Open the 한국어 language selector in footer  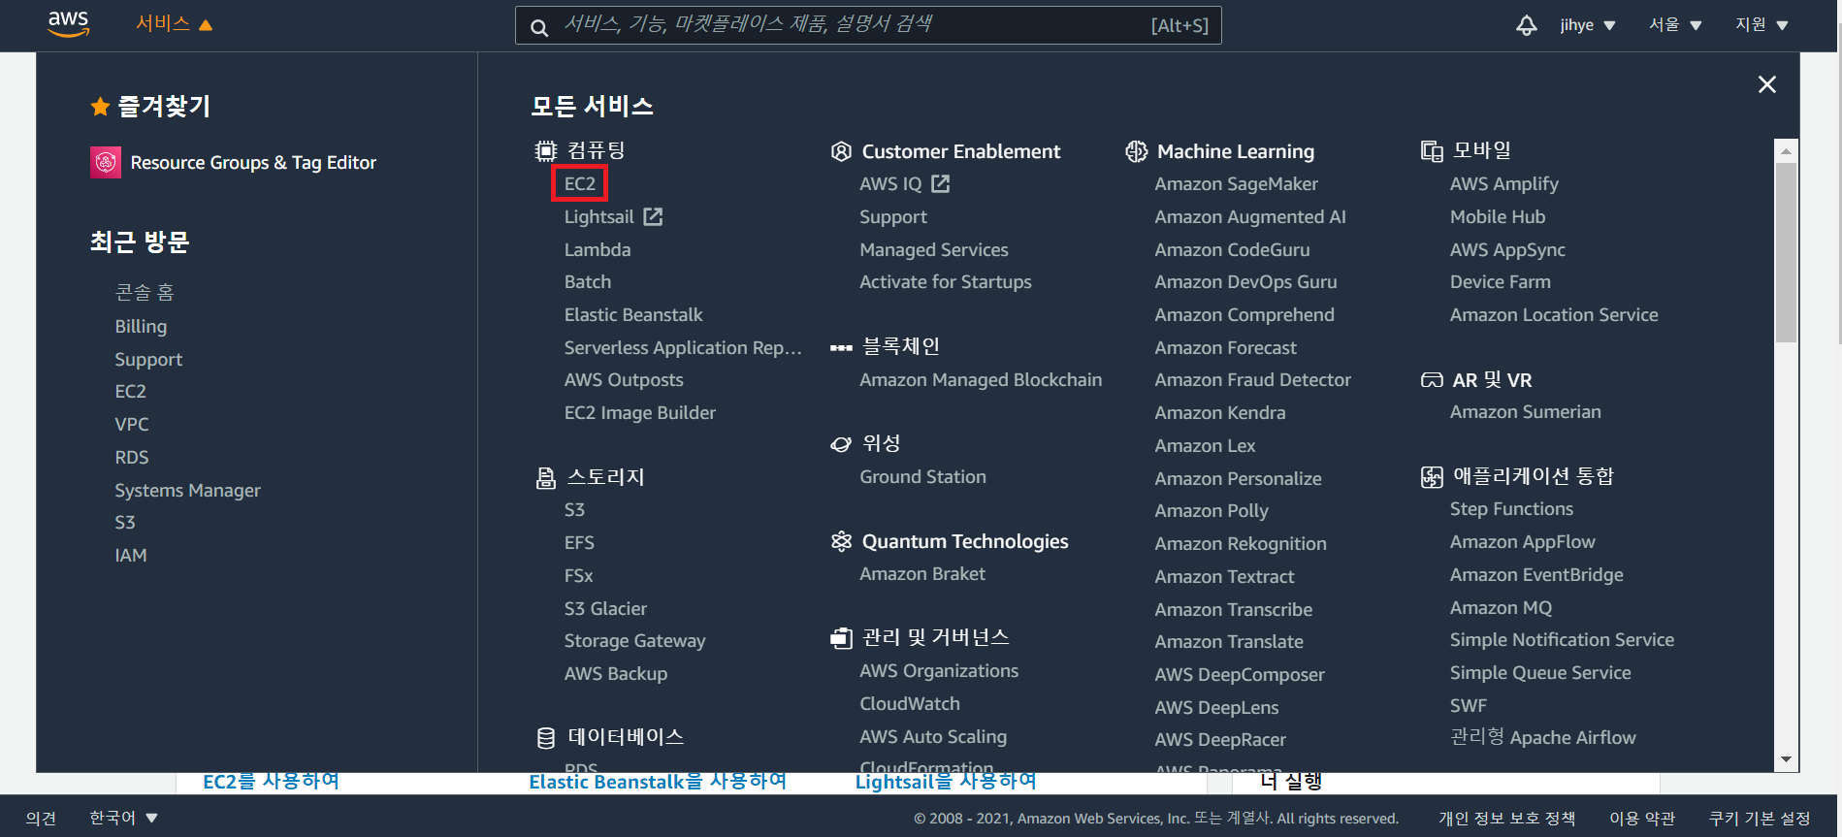click(123, 818)
